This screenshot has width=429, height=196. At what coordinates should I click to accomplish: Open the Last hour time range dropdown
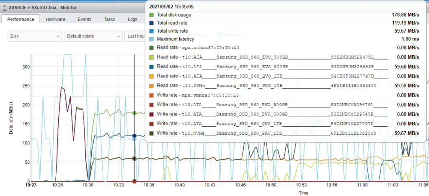[134, 36]
